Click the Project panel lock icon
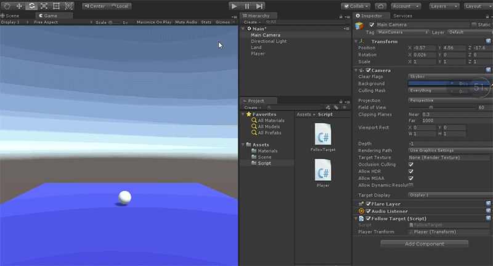Screen dimensions: 493x266 click(x=341, y=101)
